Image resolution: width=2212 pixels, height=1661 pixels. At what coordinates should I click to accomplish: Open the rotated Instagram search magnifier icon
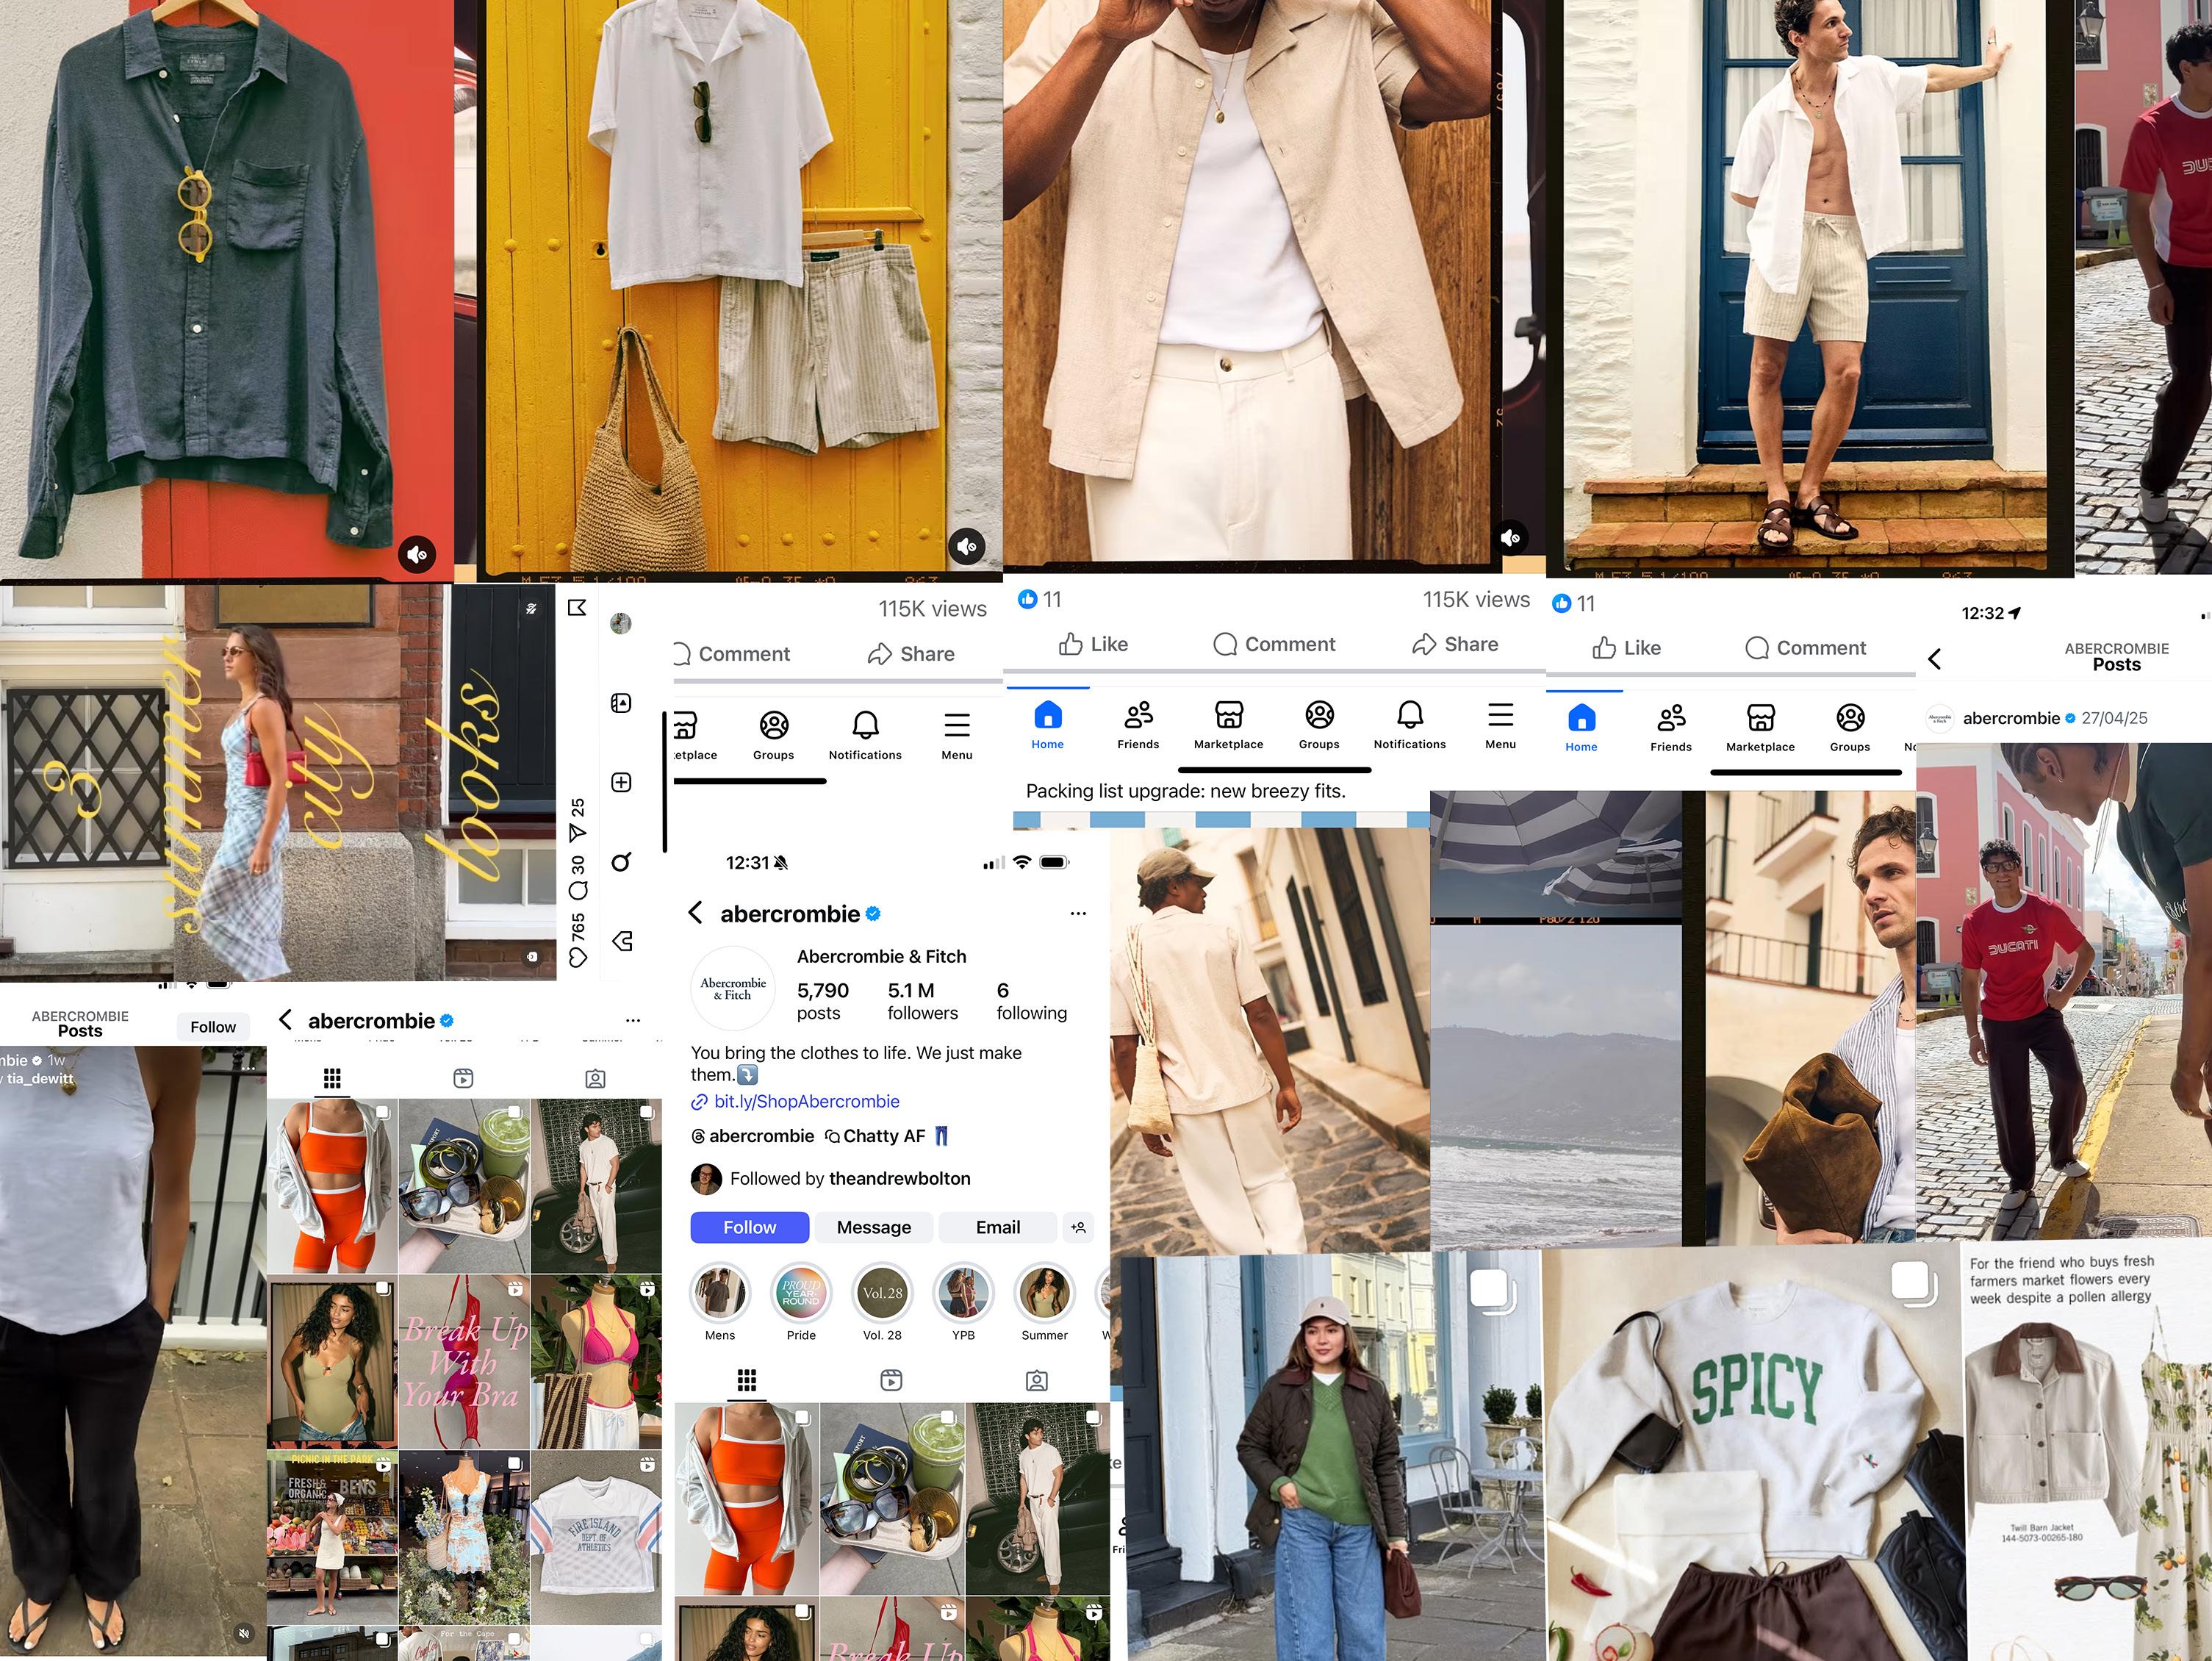pos(621,862)
